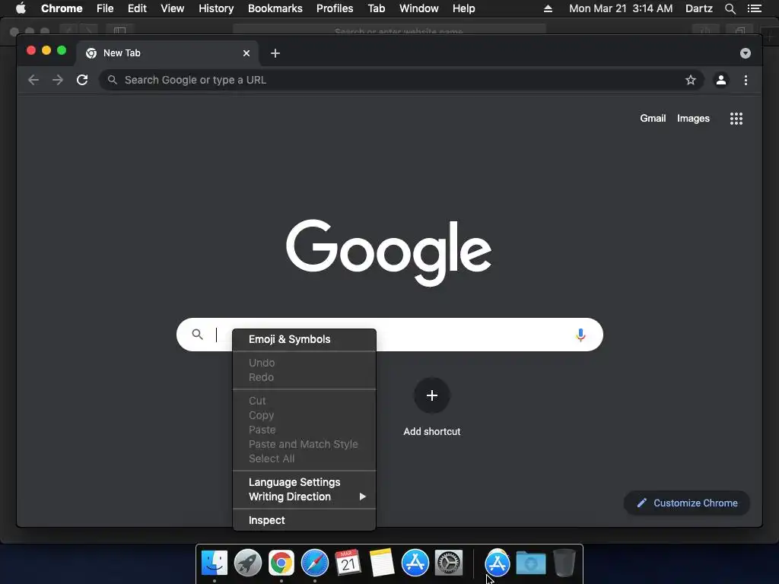Click the Google logo
The image size is (779, 584).
(389, 252)
